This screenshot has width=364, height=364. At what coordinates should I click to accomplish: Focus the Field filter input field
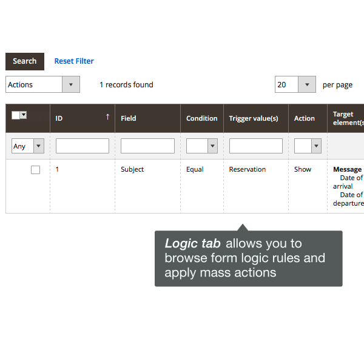pyautogui.click(x=147, y=146)
